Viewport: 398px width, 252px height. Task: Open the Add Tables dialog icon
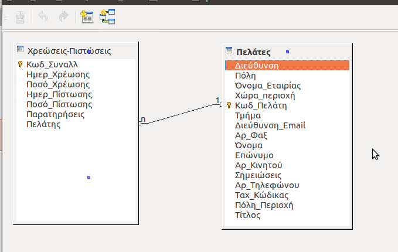tap(87, 18)
